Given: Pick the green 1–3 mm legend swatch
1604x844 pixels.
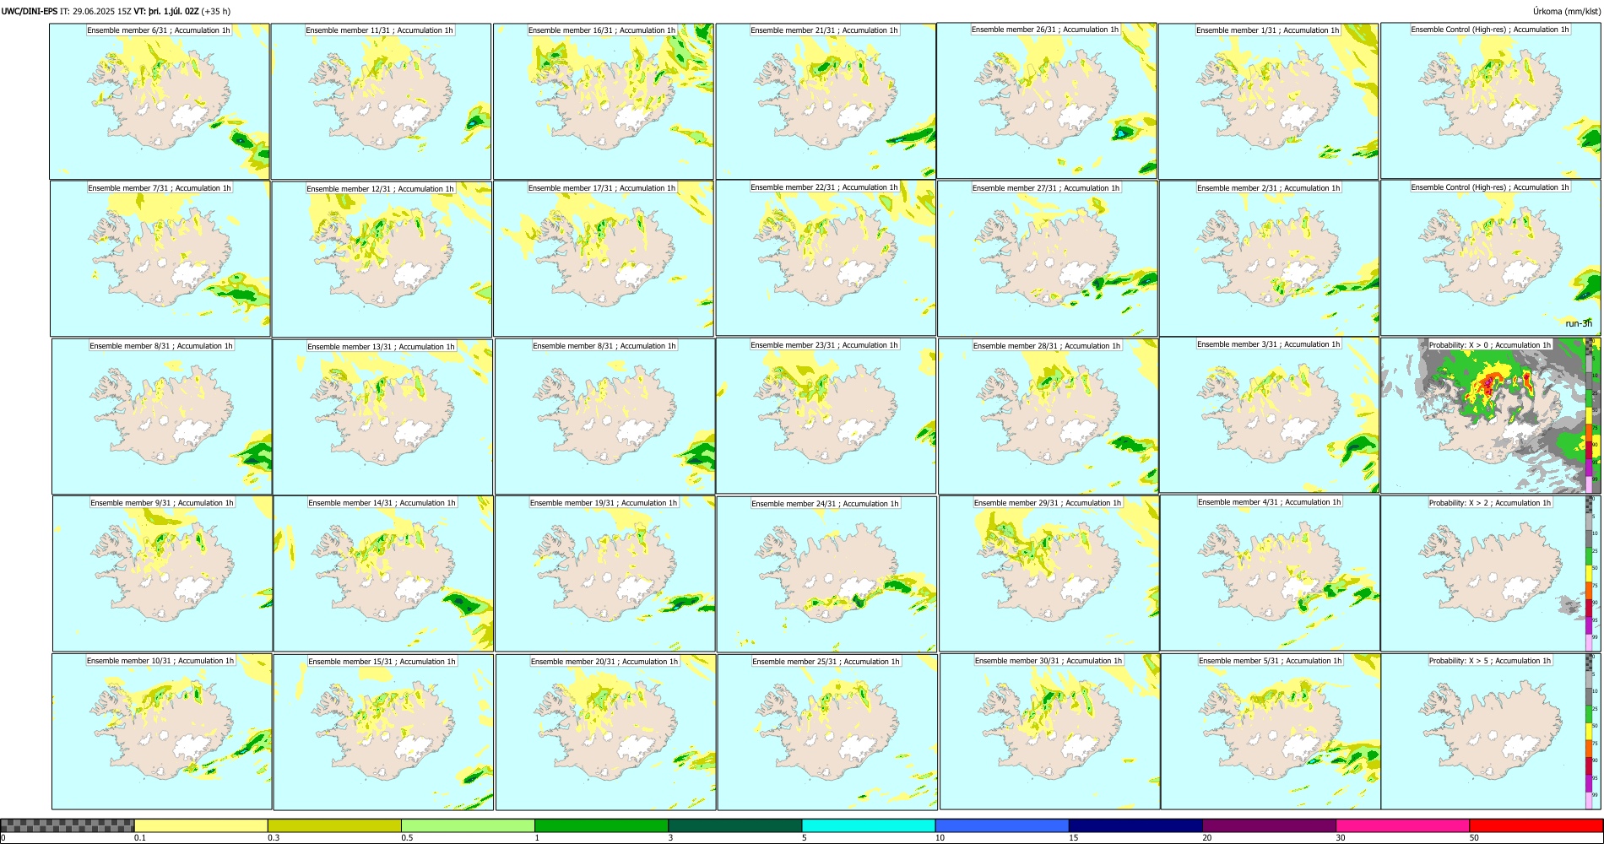Looking at the screenshot, I should 601,825.
